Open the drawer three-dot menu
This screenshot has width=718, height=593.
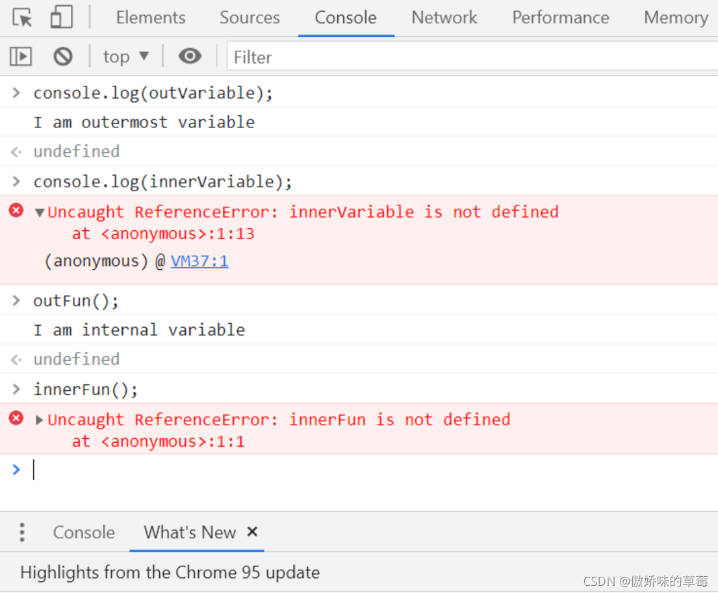pyautogui.click(x=22, y=532)
